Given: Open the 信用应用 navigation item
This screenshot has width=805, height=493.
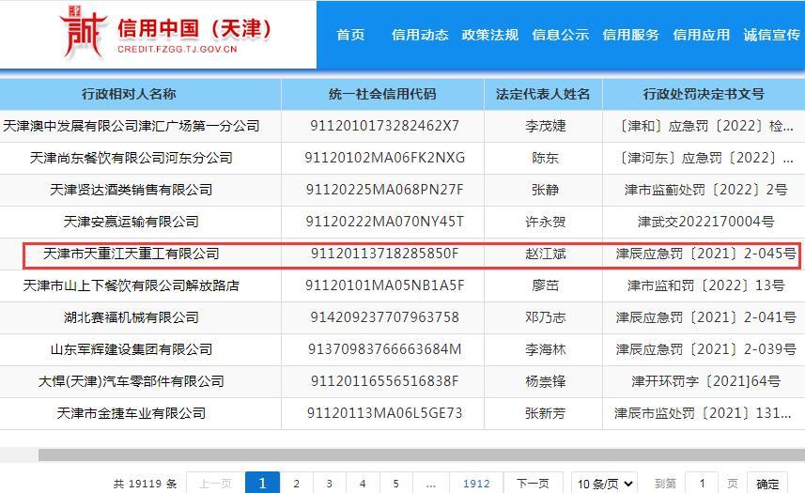Looking at the screenshot, I should pos(701,35).
